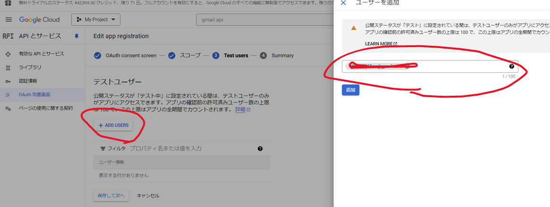The image size is (550, 207).
Task: Focus the email input in ユーザーを追加
Action: coord(430,66)
